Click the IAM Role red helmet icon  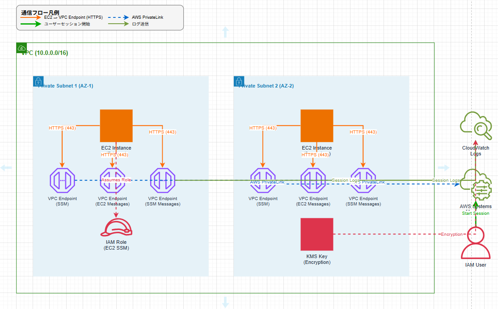116,228
